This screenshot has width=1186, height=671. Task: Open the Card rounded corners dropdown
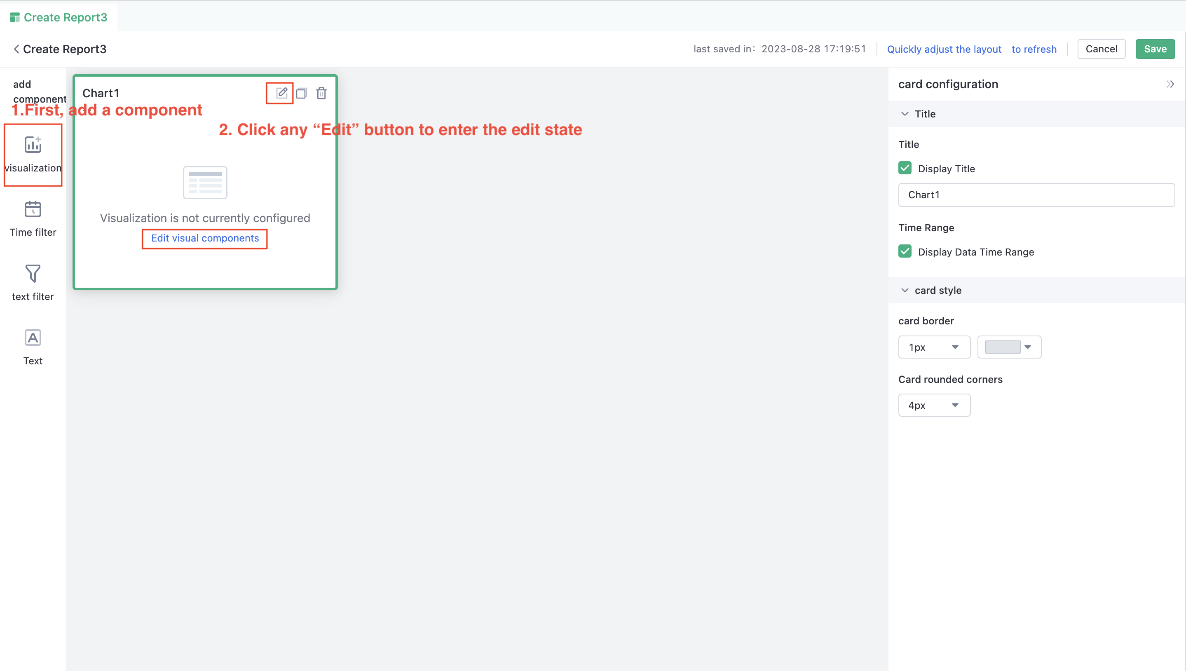pyautogui.click(x=933, y=405)
